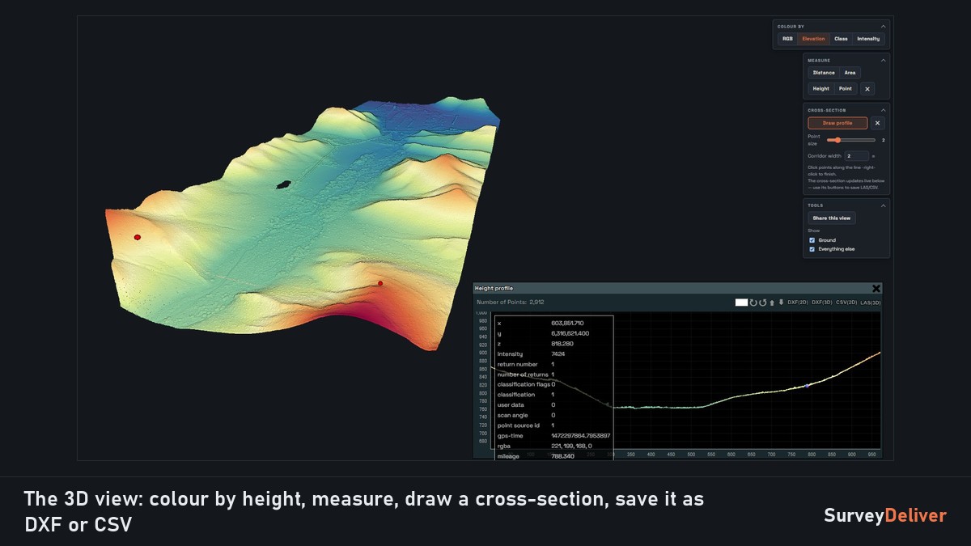Export profile as CSV(2D)

(x=846, y=303)
